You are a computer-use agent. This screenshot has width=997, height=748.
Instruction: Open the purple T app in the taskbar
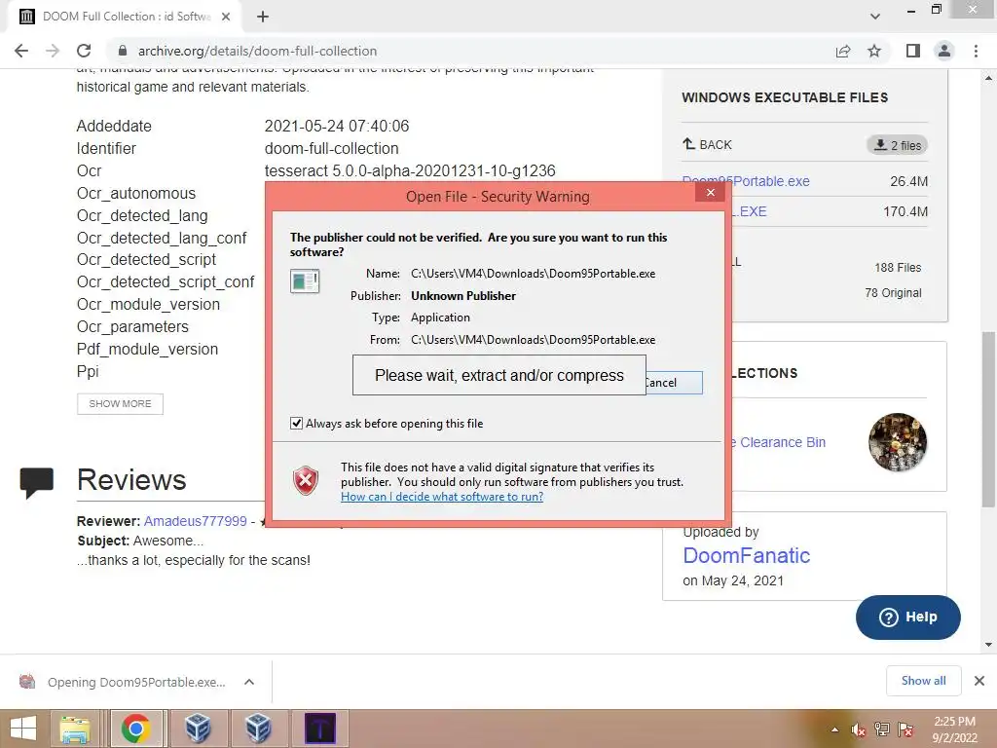click(319, 729)
